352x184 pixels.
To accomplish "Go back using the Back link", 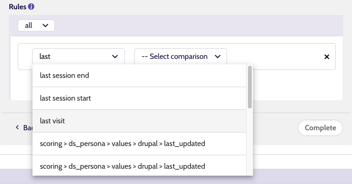I will 25,128.
